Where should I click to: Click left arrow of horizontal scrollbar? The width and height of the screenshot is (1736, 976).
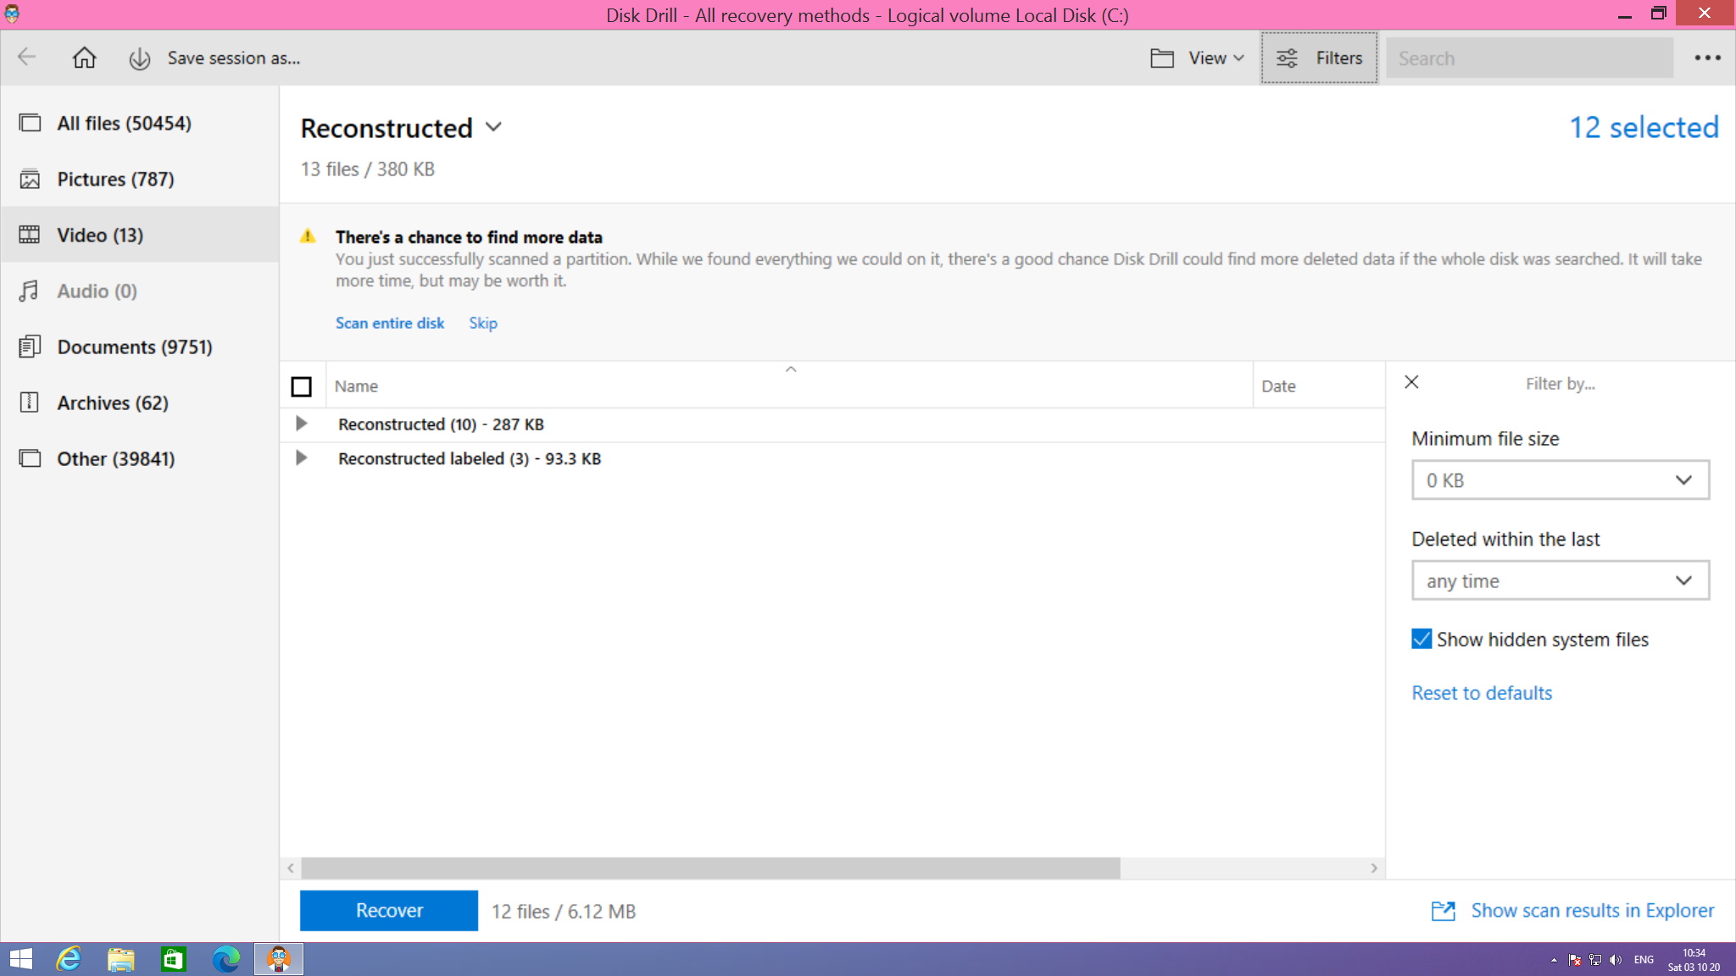click(291, 868)
